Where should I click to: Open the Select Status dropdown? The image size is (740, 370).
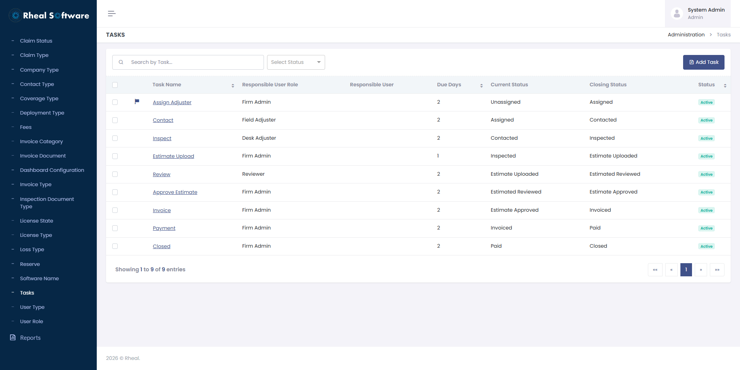point(296,62)
